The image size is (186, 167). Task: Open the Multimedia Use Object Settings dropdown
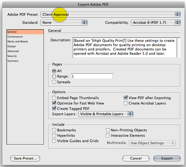[152, 143]
